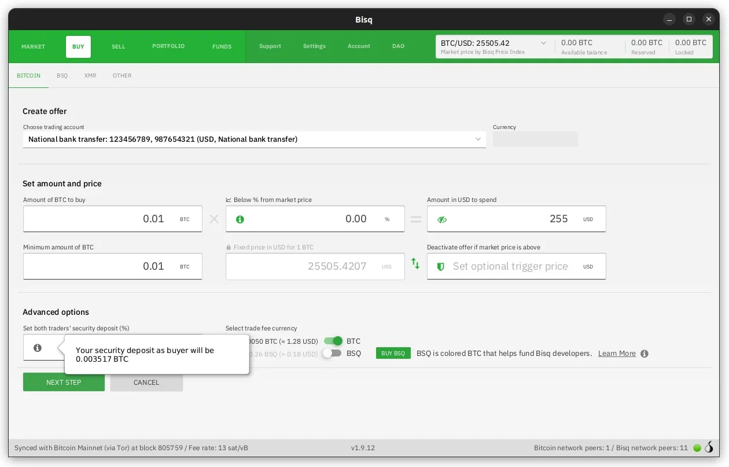Click the Locked 0.00 BTC value

(691, 43)
